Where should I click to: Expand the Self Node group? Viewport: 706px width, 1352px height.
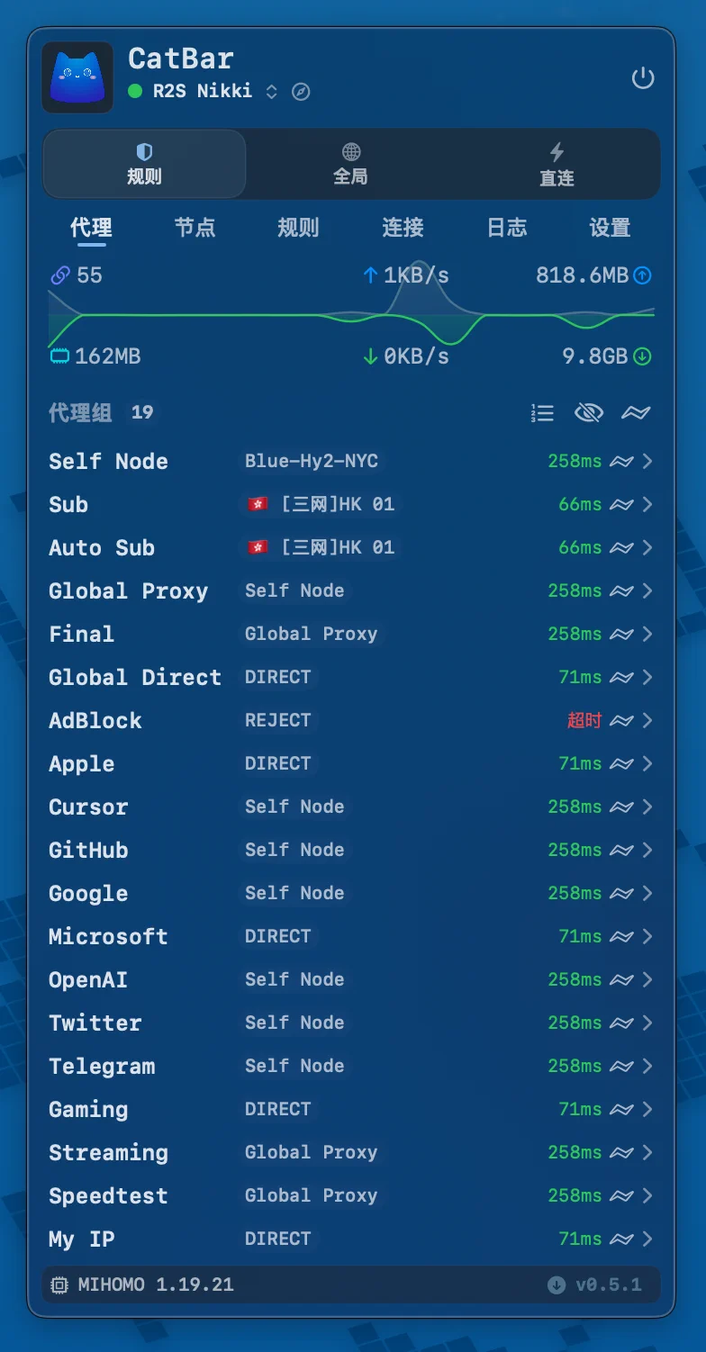647,462
